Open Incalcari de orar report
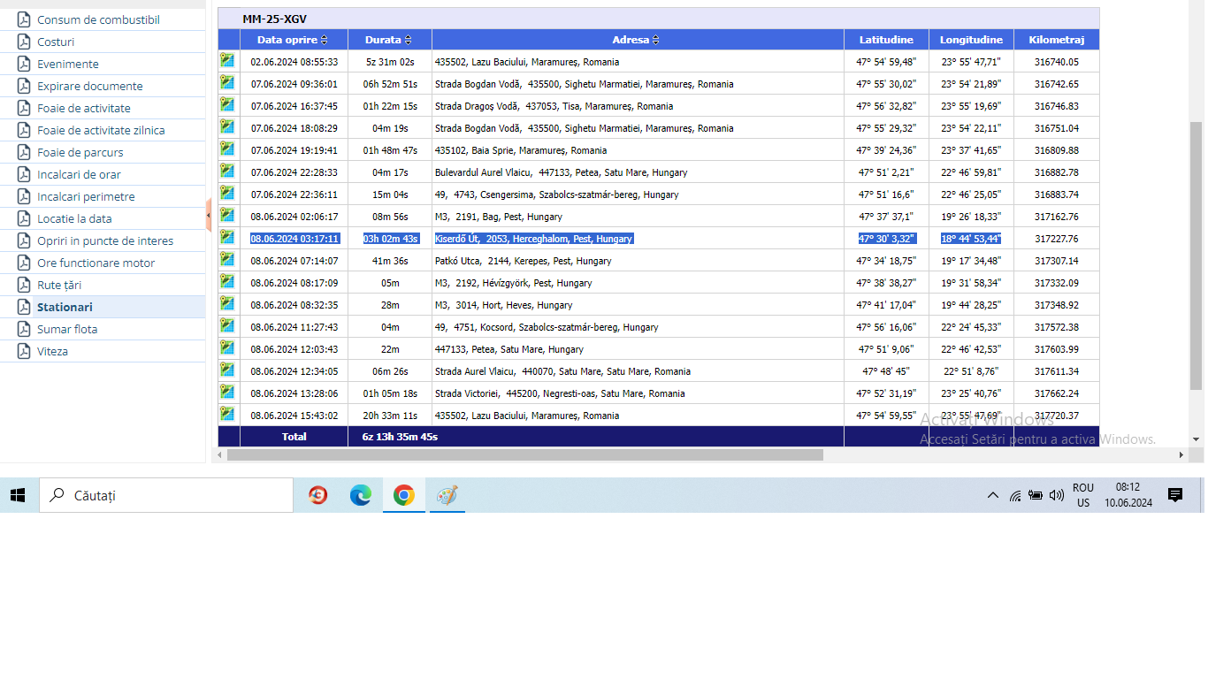 (x=79, y=174)
